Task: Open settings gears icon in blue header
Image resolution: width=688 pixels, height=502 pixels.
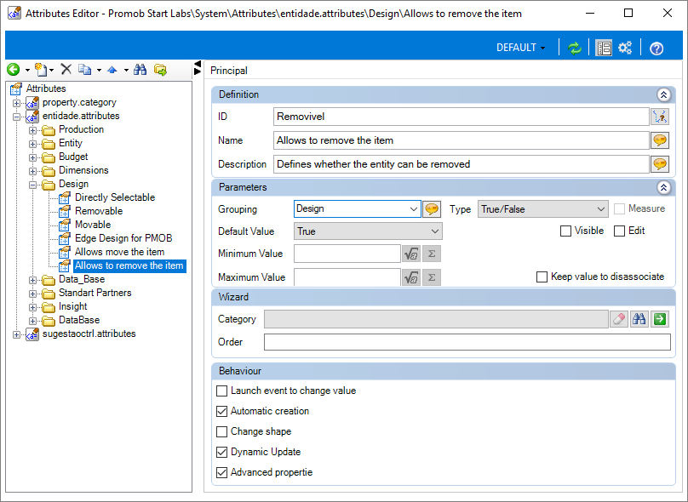Action: (x=625, y=48)
